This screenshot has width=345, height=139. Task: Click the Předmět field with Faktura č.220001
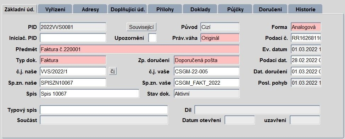coord(139,49)
